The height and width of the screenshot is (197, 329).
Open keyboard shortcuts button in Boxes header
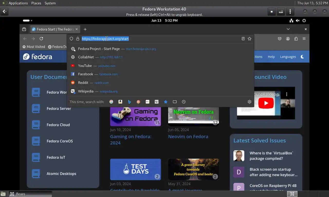click(x=281, y=12)
